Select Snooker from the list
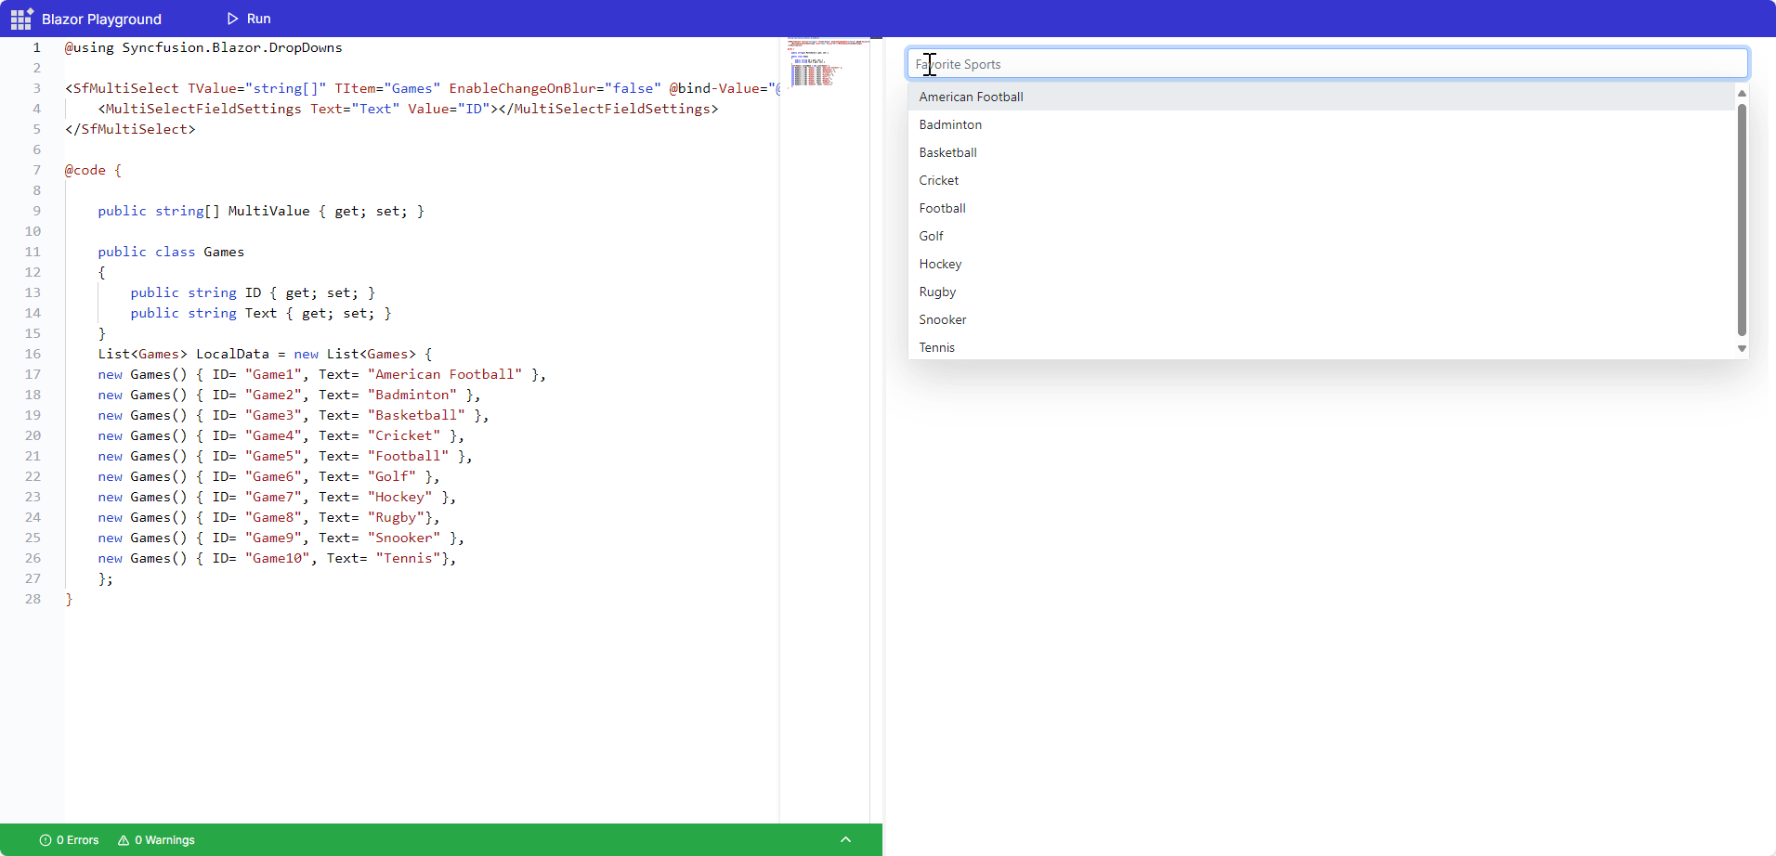1776x856 pixels. pos(943,319)
